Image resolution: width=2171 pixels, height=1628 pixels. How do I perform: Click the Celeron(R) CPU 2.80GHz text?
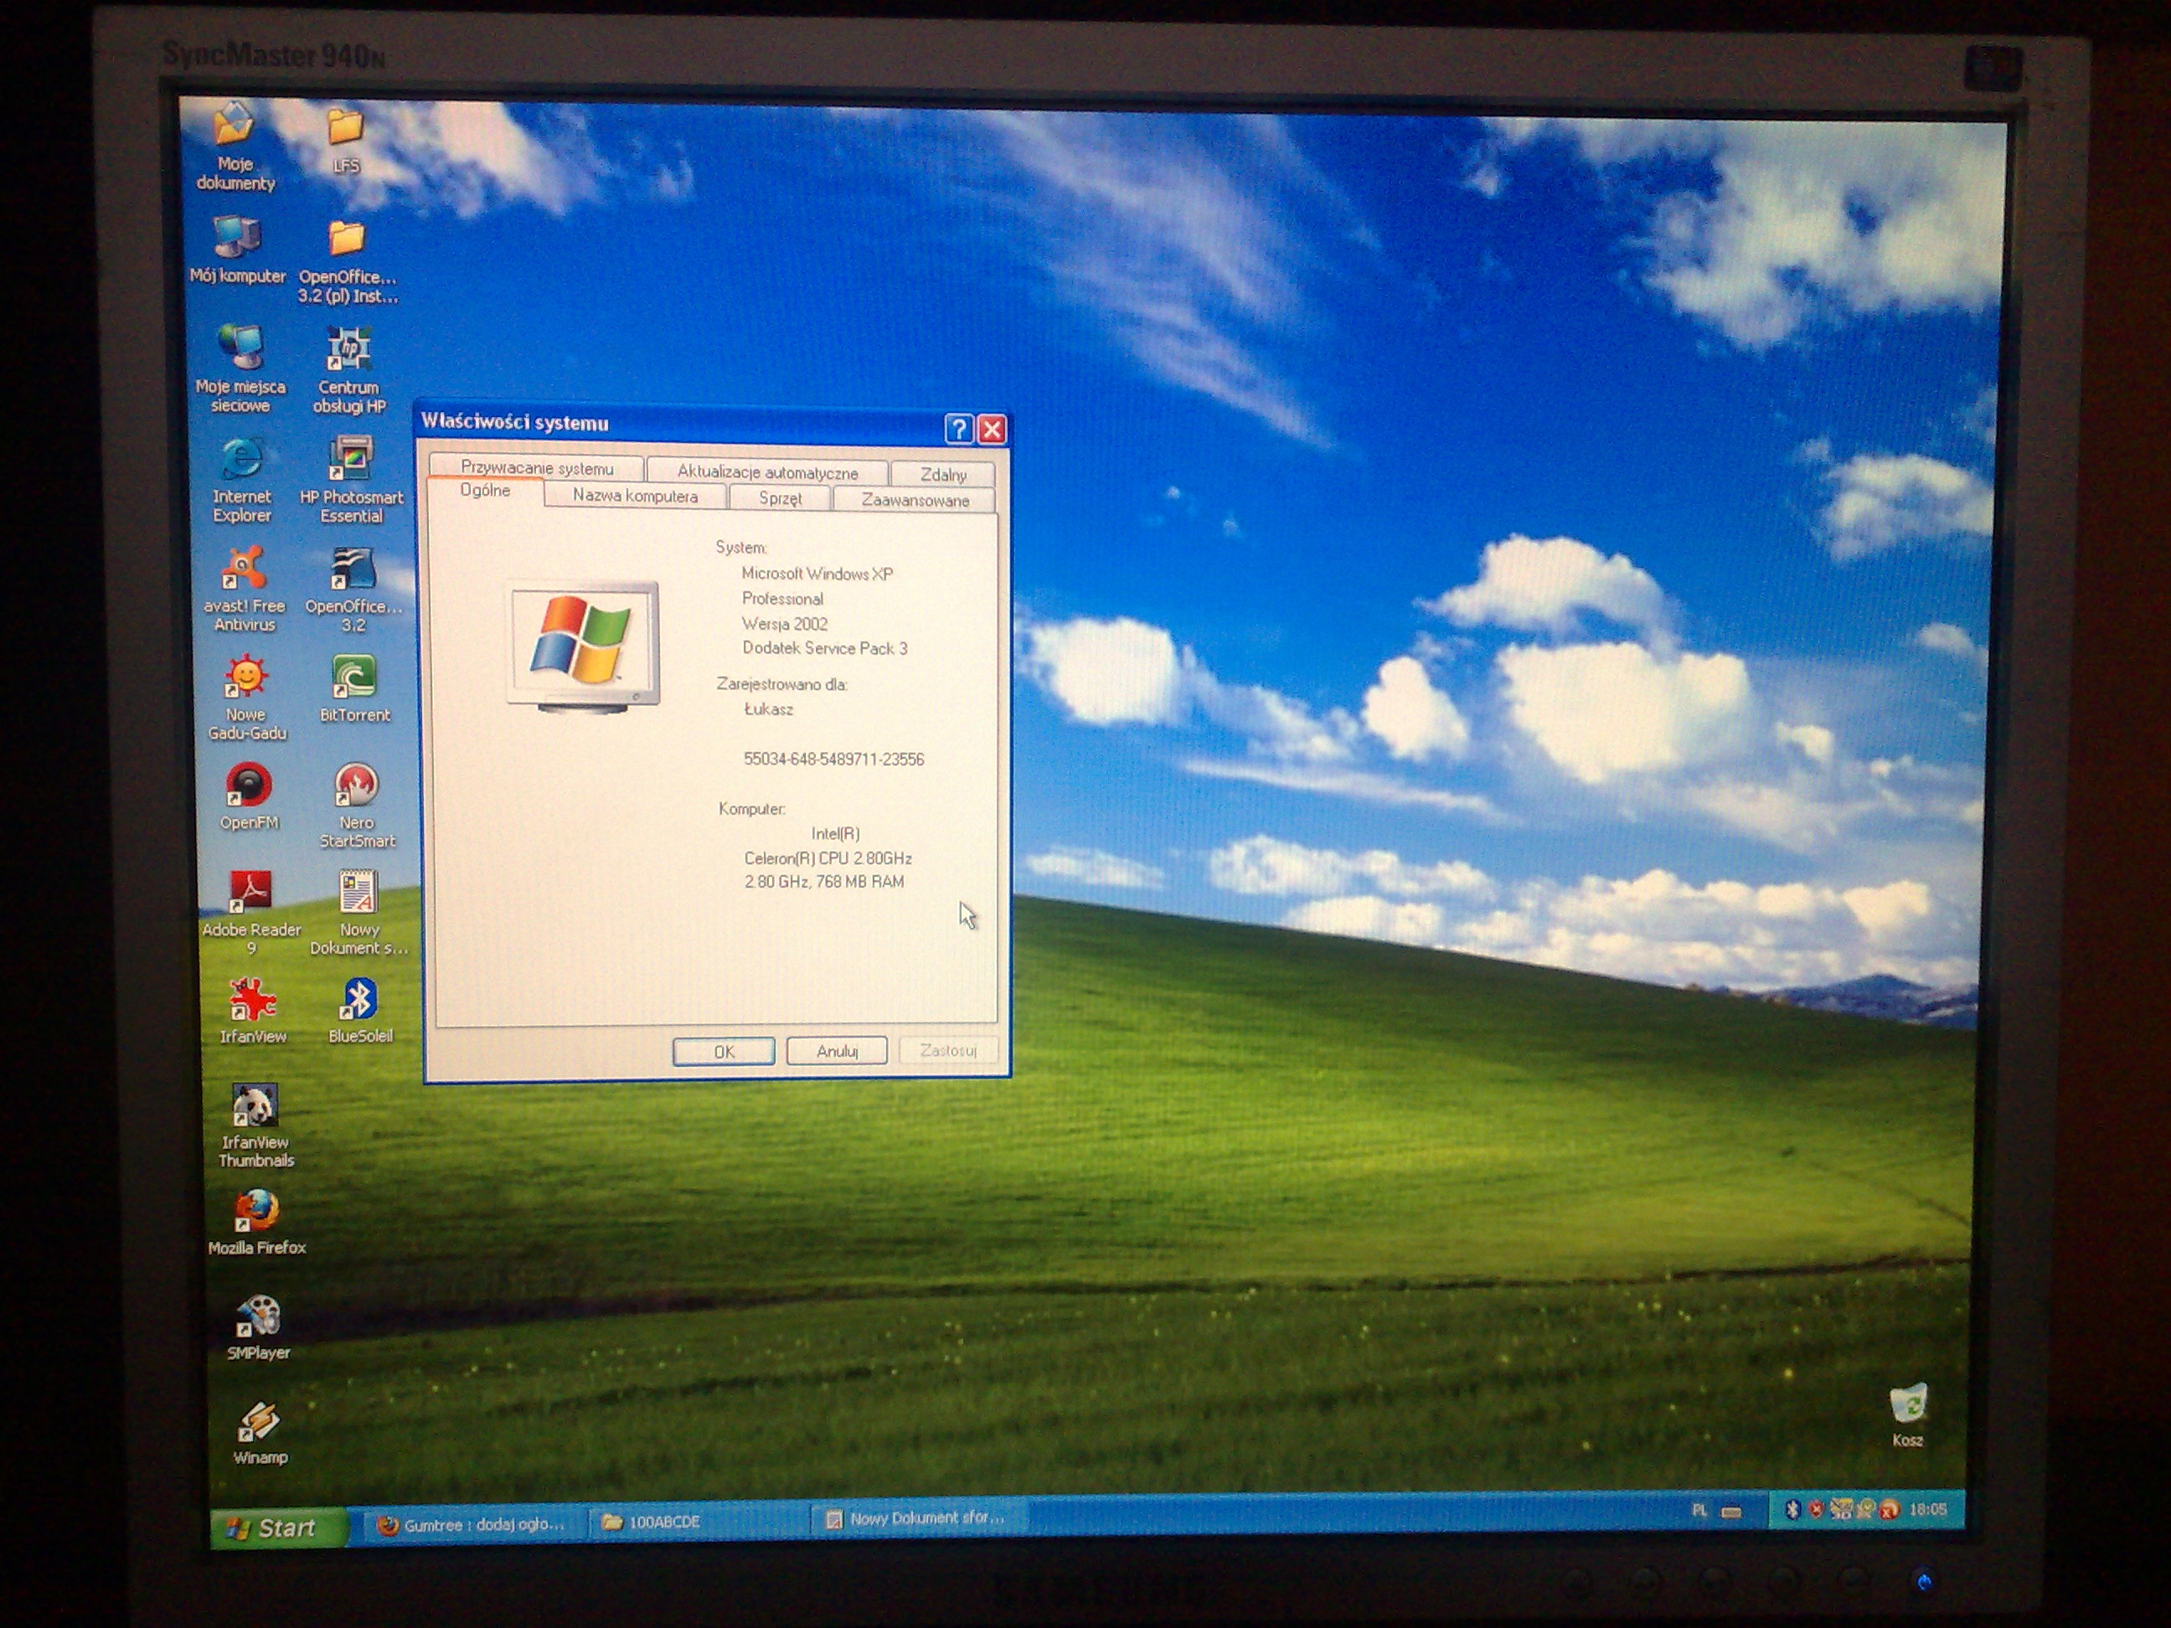828,858
